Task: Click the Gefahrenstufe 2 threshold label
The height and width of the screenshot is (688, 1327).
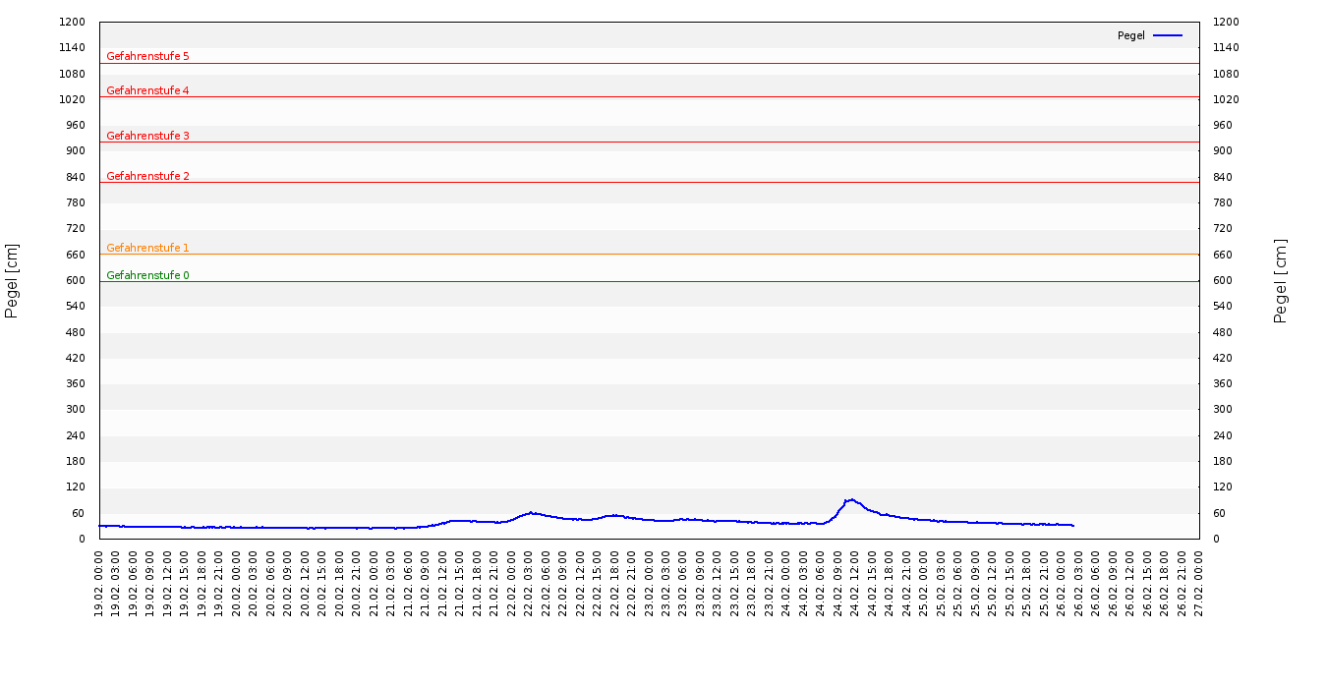Action: click(x=147, y=176)
